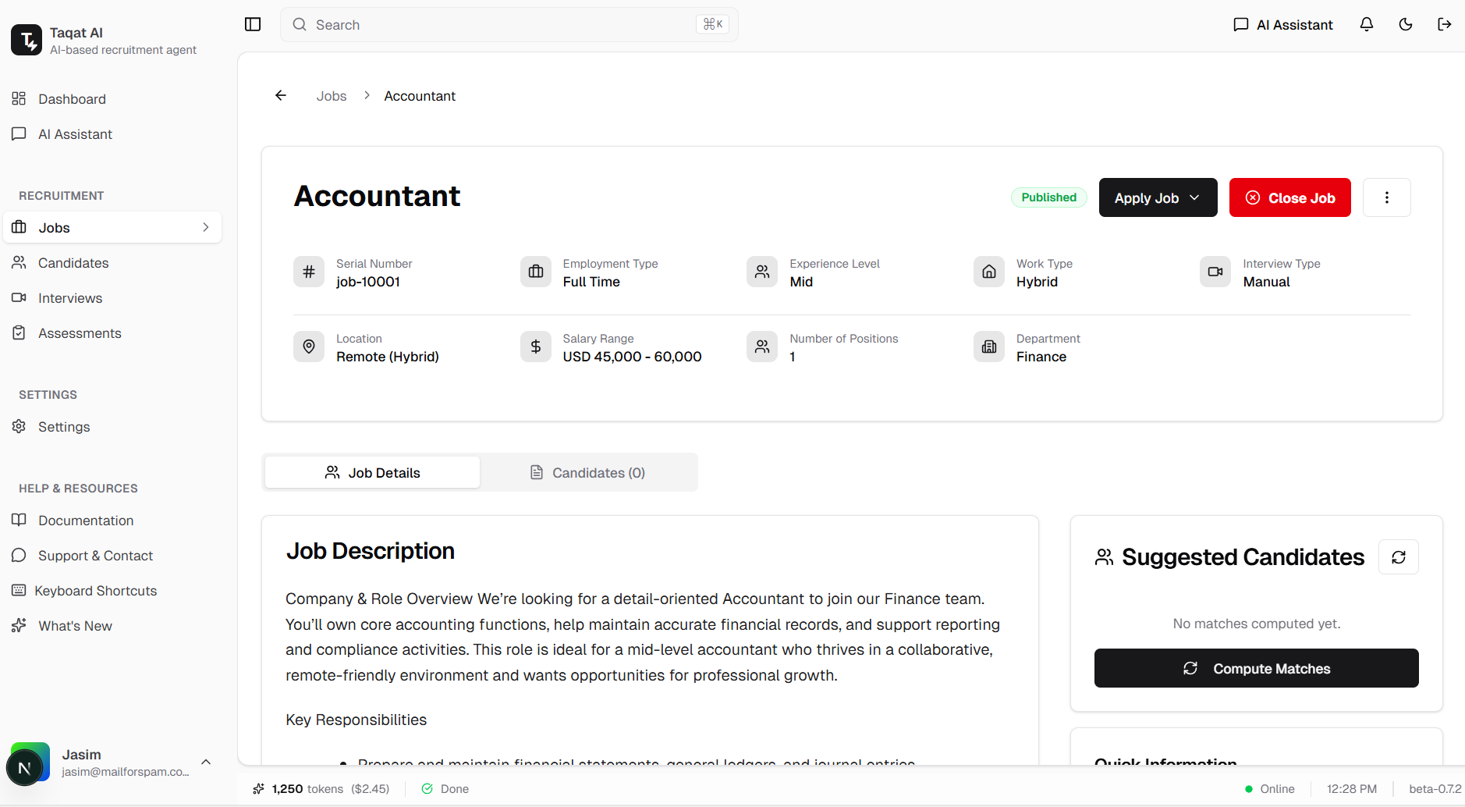This screenshot has width=1465, height=807.
Task: Open notifications bell icon
Action: pos(1367,24)
